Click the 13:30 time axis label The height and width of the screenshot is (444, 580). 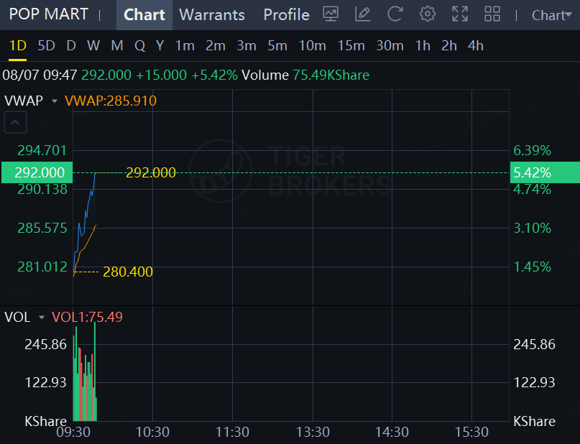tap(313, 433)
